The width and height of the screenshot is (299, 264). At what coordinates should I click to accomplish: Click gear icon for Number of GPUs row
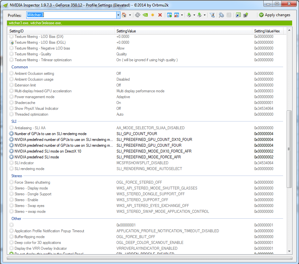pyautogui.click(x=11, y=134)
